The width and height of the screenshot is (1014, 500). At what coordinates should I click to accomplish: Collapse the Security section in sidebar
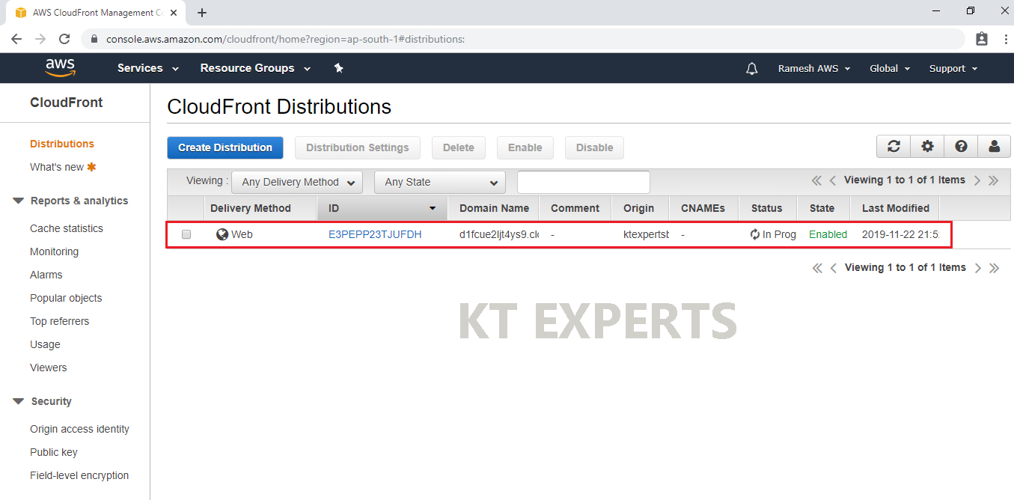click(19, 401)
